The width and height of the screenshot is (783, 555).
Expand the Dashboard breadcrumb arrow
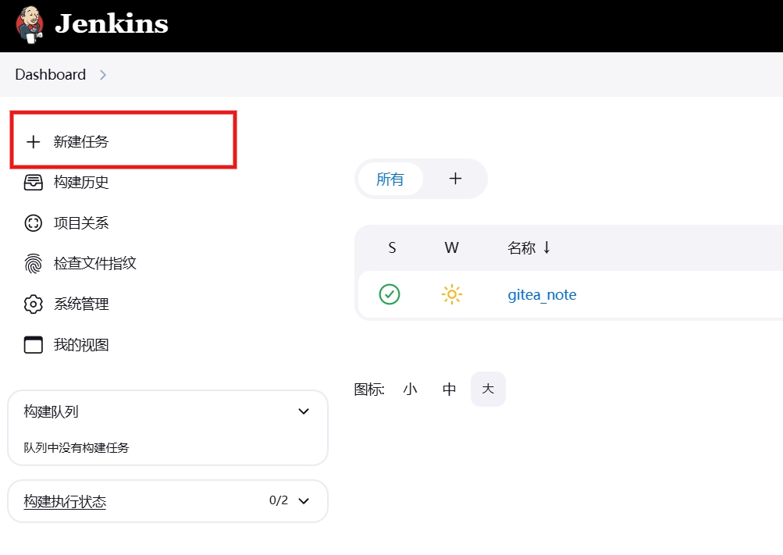(103, 75)
